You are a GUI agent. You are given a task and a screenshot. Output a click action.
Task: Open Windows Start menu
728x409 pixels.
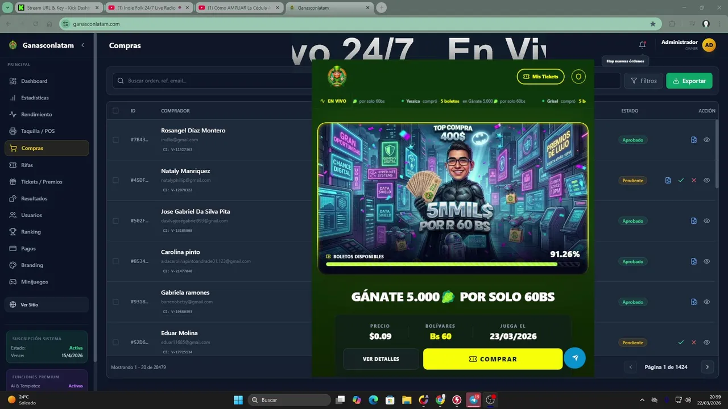238,400
